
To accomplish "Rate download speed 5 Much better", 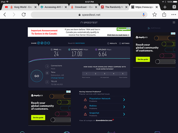I will tap(123, 74).
